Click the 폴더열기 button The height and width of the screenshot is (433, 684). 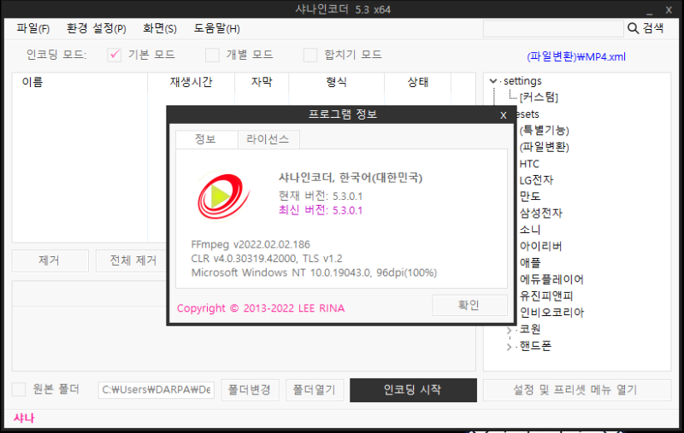[x=315, y=389]
